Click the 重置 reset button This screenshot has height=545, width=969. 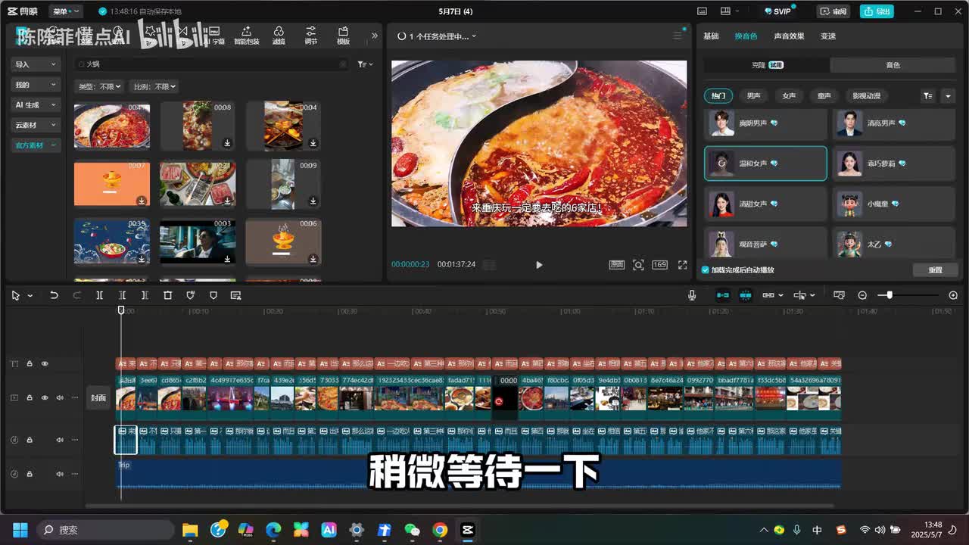coord(936,270)
